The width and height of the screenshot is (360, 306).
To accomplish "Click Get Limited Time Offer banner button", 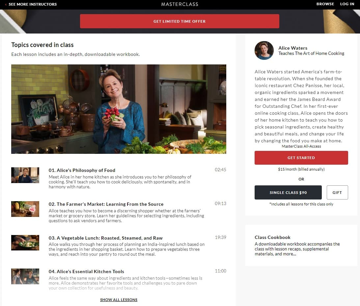I will (x=180, y=21).
